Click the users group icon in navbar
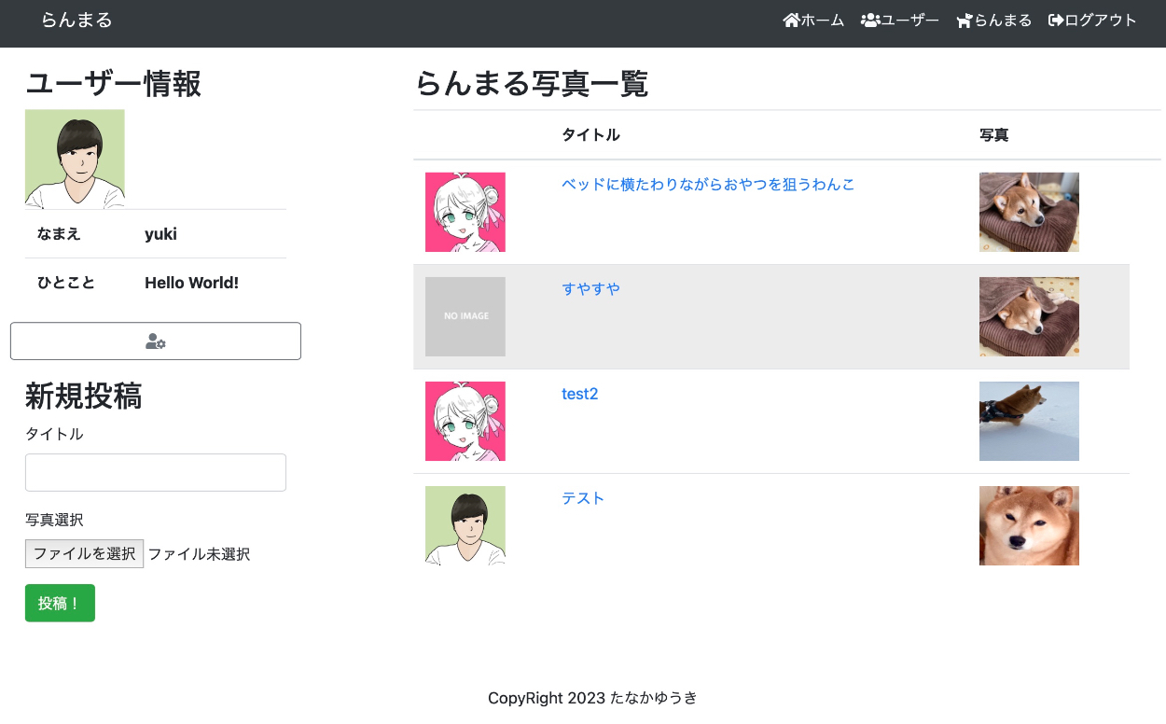 (x=870, y=21)
